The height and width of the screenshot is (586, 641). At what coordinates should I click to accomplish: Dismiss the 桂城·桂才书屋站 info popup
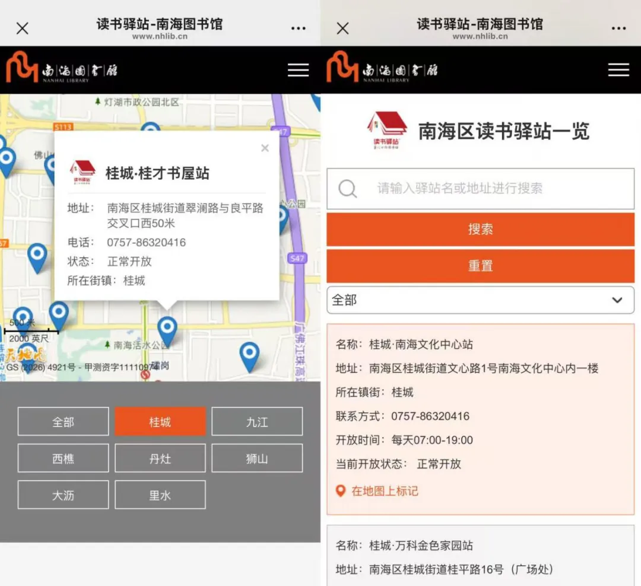click(x=265, y=148)
